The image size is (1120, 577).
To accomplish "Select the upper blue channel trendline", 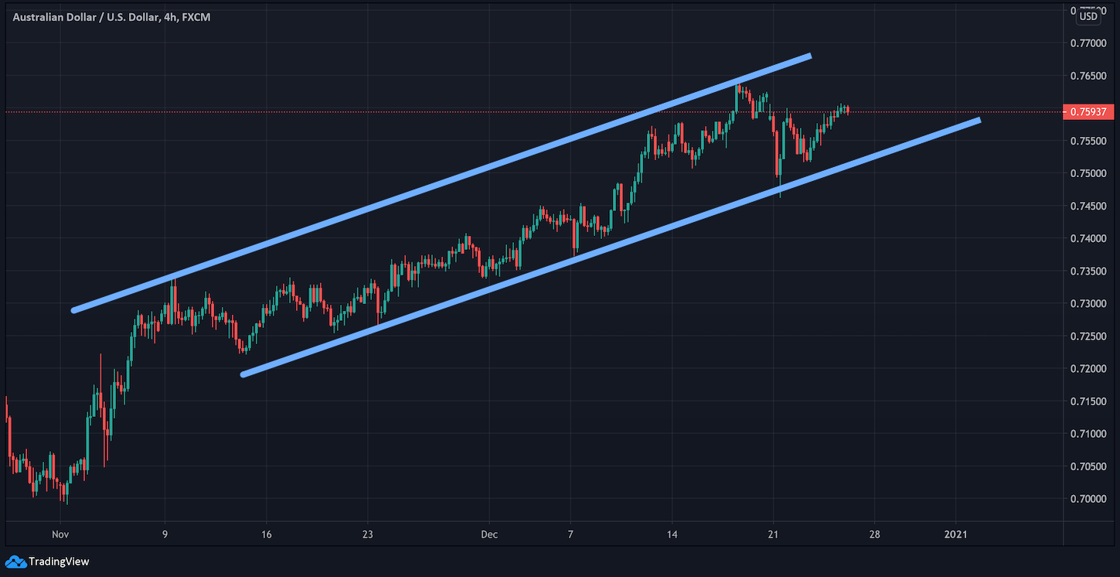I will 441,183.
